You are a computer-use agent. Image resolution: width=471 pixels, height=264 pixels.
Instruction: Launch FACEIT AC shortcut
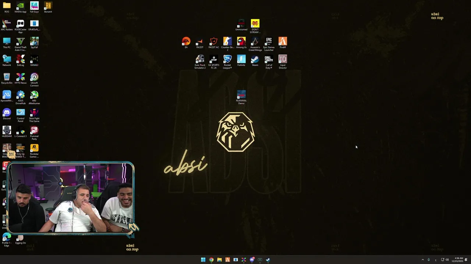pos(213,43)
